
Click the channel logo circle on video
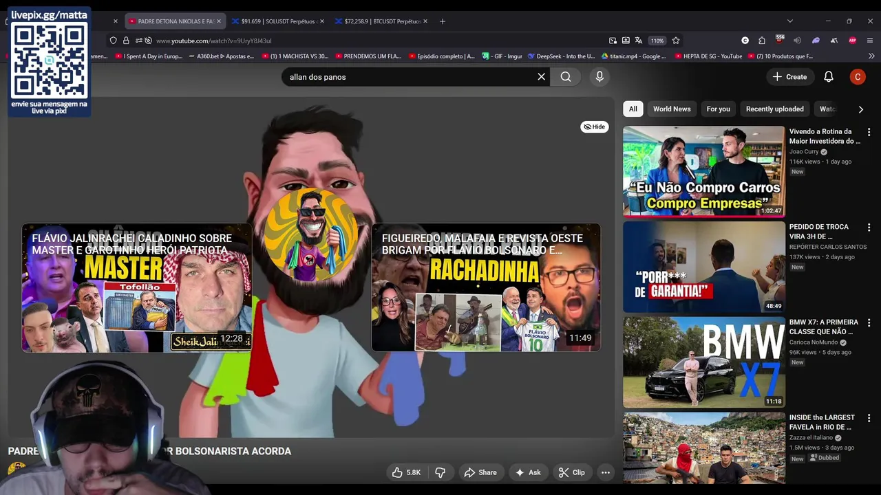click(311, 235)
